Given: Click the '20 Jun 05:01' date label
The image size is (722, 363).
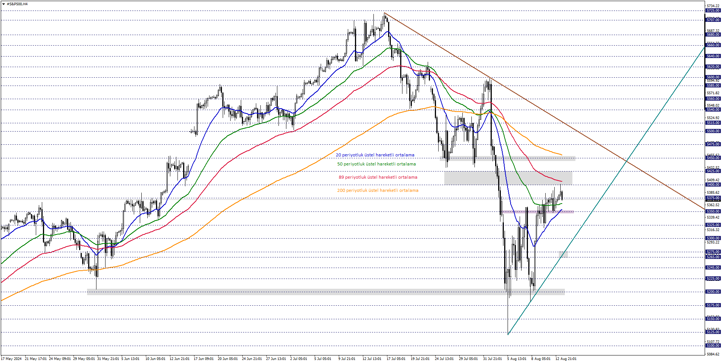Looking at the screenshot, I should (x=228, y=359).
